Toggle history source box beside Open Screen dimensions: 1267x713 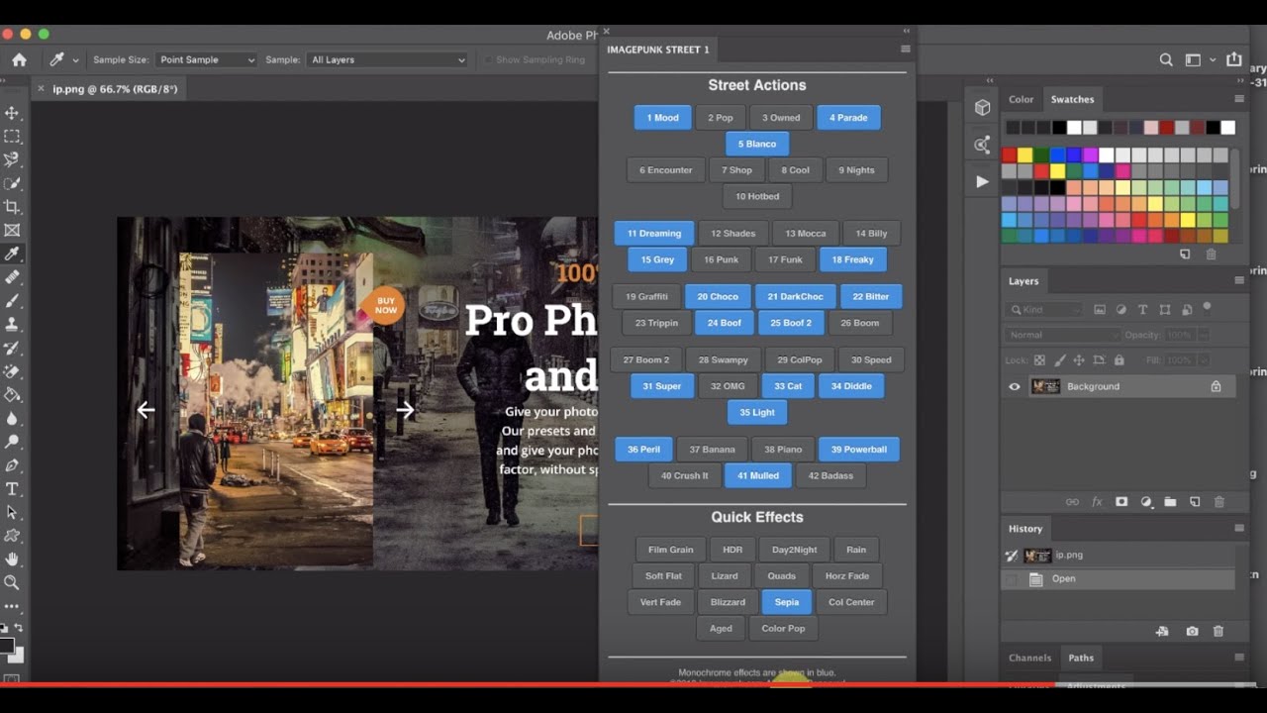point(1011,579)
